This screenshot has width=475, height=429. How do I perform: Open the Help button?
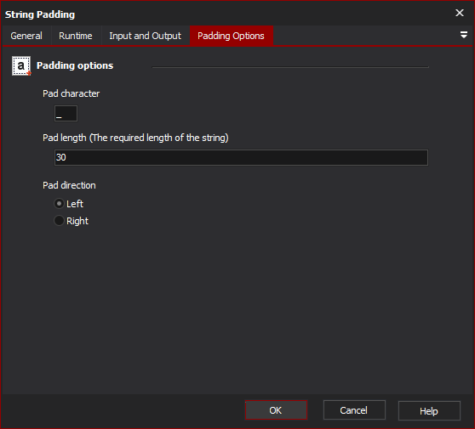(x=429, y=410)
